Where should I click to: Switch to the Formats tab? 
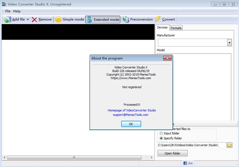(176, 28)
